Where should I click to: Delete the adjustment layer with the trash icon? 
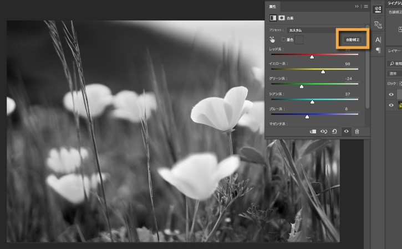[357, 132]
